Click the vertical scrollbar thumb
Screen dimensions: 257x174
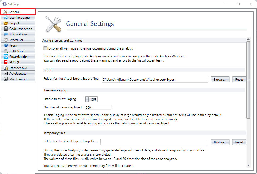248,80
